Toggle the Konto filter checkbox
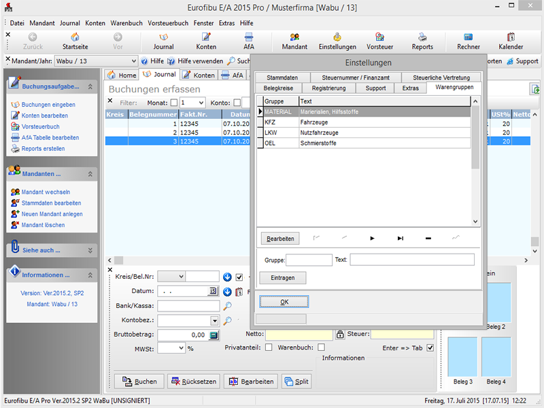 [237, 103]
